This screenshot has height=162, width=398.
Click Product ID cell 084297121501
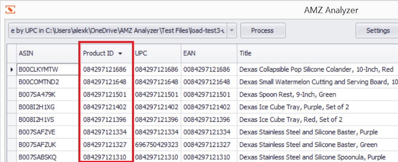[x=107, y=94]
